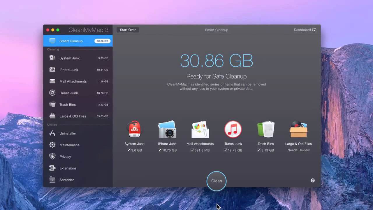Click the System Junk vacuum icon in main panel

134,129
